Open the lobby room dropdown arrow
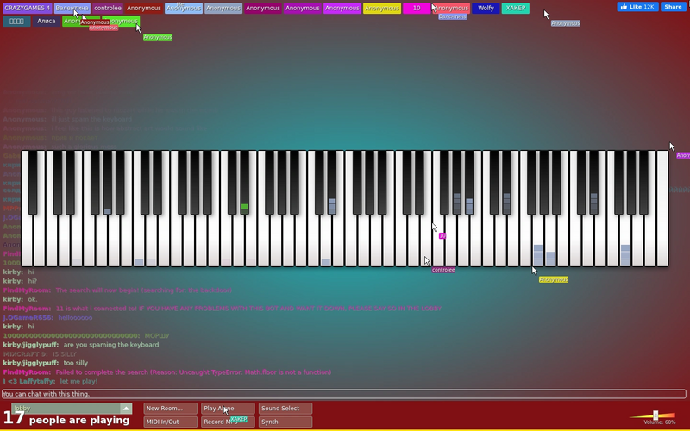 126,409
